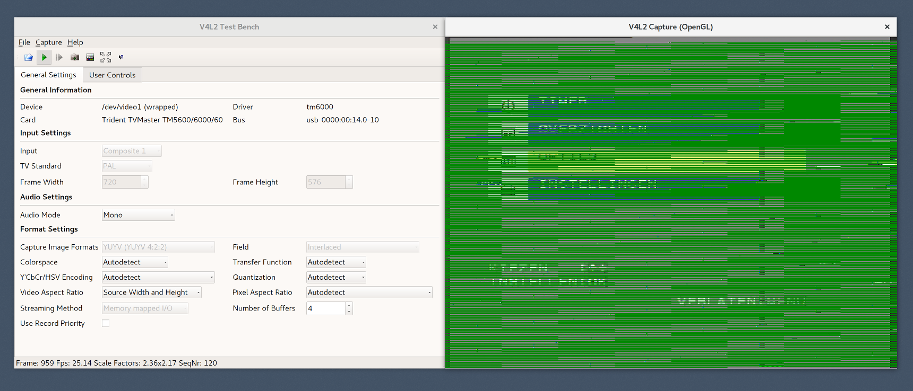Image resolution: width=913 pixels, height=391 pixels.
Task: Open the Transfer Function dropdown
Action: point(336,262)
